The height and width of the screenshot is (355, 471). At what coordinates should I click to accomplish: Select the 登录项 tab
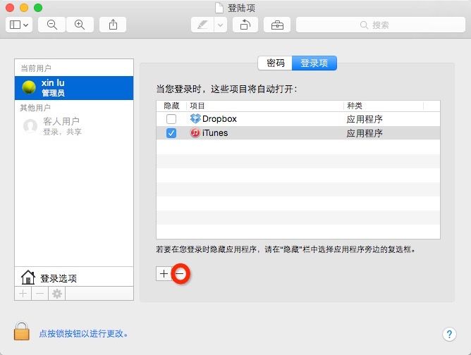pyautogui.click(x=314, y=63)
